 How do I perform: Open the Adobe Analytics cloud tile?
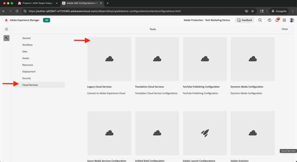[x=253, y=133]
